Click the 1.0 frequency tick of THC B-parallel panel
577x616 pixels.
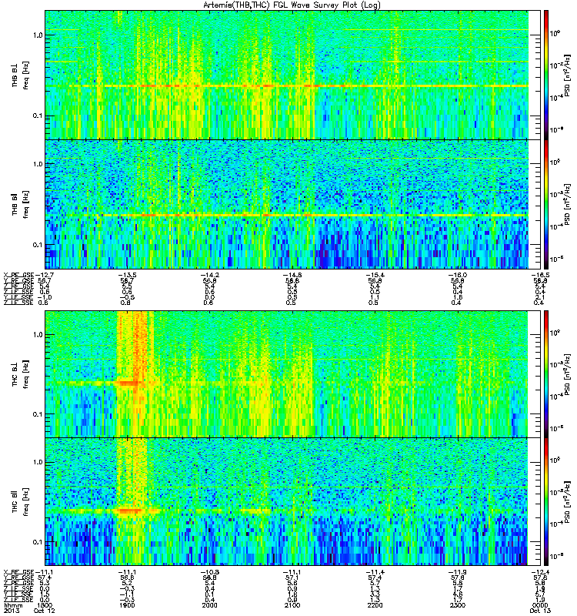38,462
